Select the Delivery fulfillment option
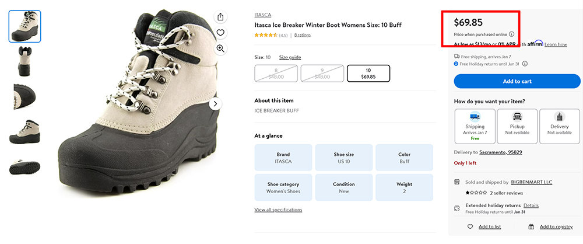 [x=560, y=126]
